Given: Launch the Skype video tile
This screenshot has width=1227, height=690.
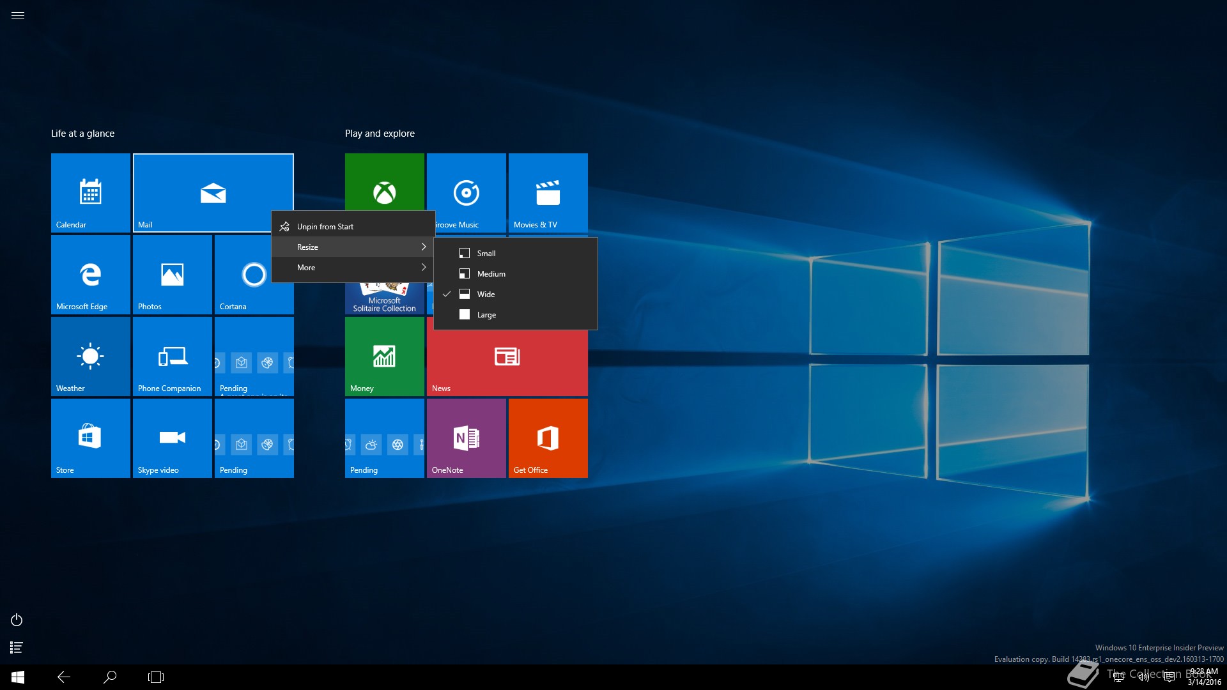Looking at the screenshot, I should pos(173,438).
